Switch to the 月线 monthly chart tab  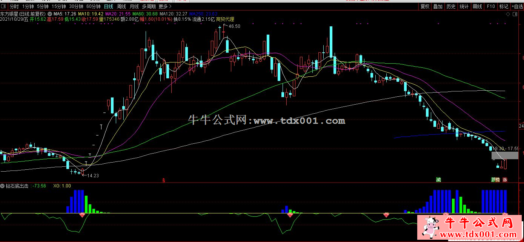[134, 6]
